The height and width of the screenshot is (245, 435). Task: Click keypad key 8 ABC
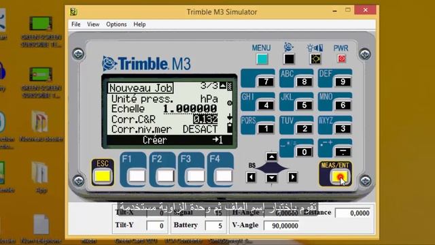(304, 82)
